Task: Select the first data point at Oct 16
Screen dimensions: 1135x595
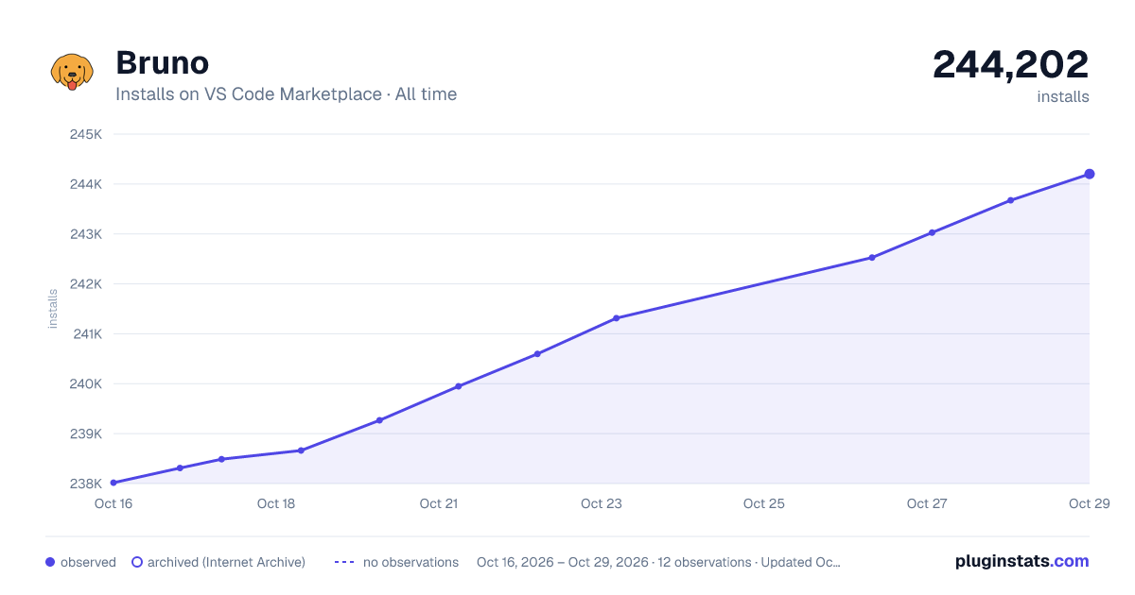Action: point(113,483)
